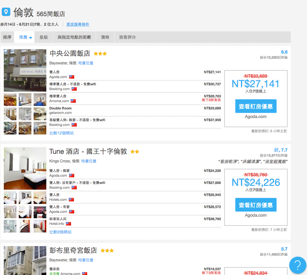Click 更改搜尋條件 link
The height and width of the screenshot is (275, 307).
78,24
